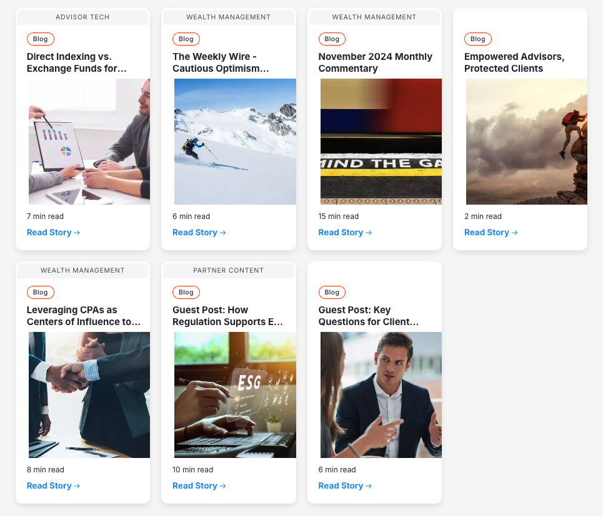
Task: Click the ESG laptop thumbnail image
Action: click(235, 395)
